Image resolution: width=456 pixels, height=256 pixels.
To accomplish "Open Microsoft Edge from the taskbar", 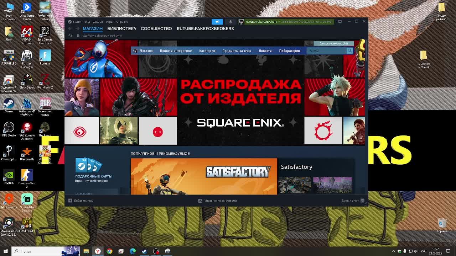I will tap(133, 251).
